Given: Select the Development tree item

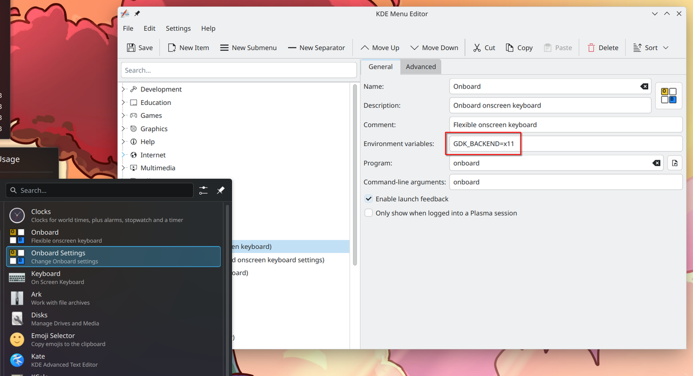Looking at the screenshot, I should 161,89.
